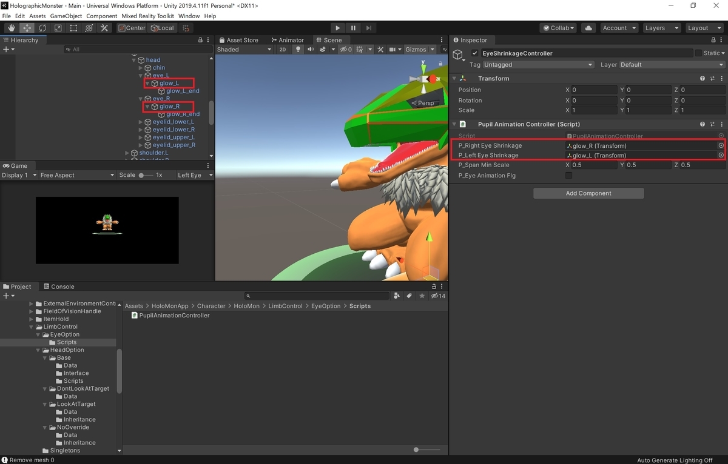Viewport: 728px width, 464px height.
Task: Click the Add Component button
Action: pyautogui.click(x=588, y=193)
